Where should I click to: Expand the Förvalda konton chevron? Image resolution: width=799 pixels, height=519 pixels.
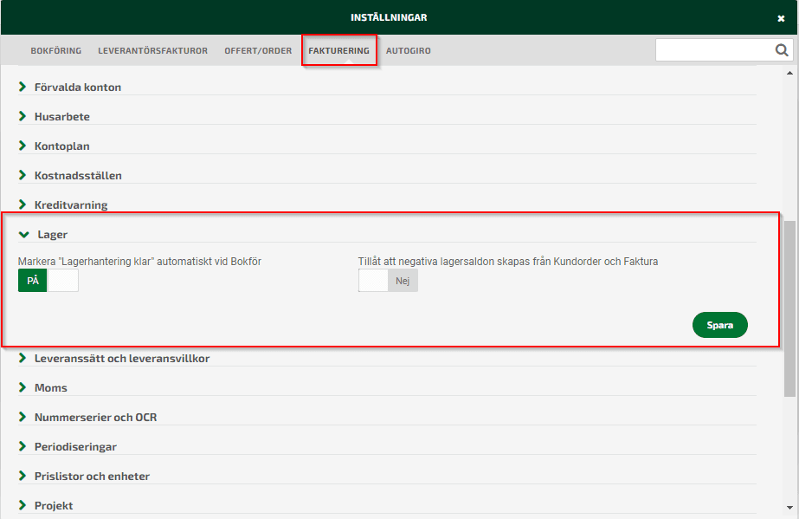23,87
